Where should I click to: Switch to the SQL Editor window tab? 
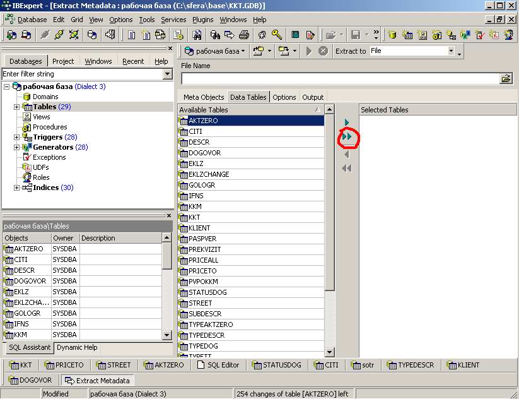click(x=218, y=365)
